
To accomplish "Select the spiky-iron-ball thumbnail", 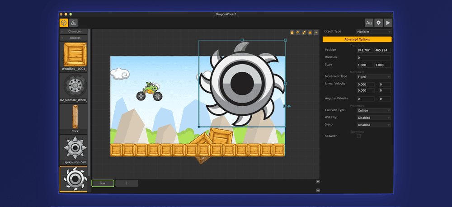I will click(x=74, y=149).
